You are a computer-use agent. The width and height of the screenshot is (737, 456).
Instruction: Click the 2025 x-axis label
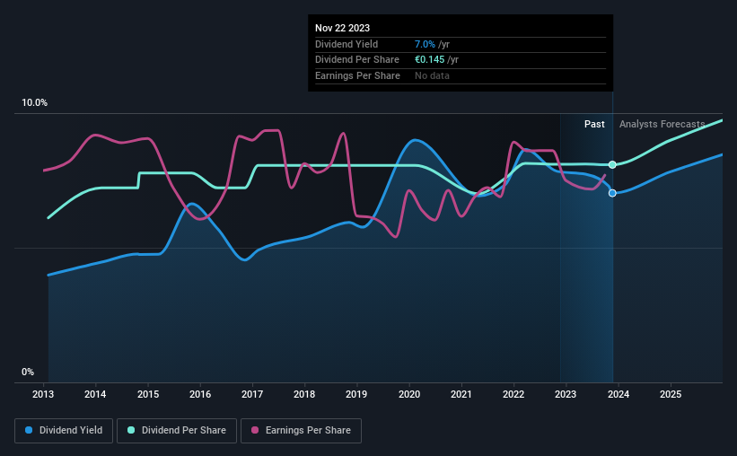click(x=671, y=394)
